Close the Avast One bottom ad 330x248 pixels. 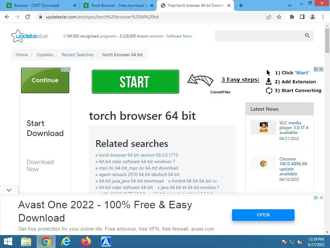tap(321, 198)
